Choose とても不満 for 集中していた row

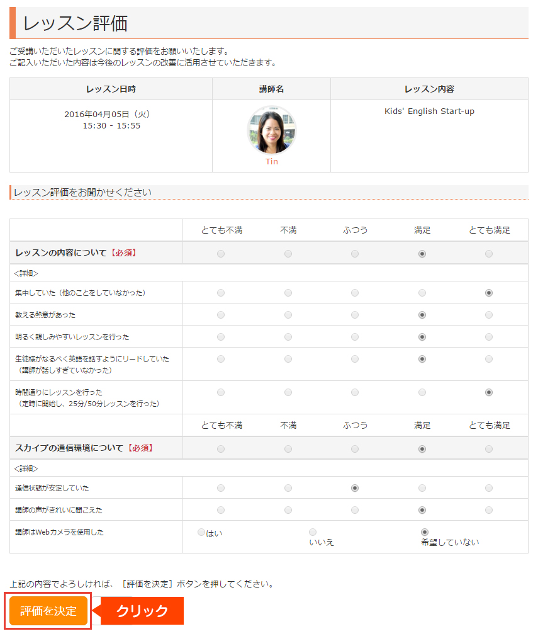(221, 292)
